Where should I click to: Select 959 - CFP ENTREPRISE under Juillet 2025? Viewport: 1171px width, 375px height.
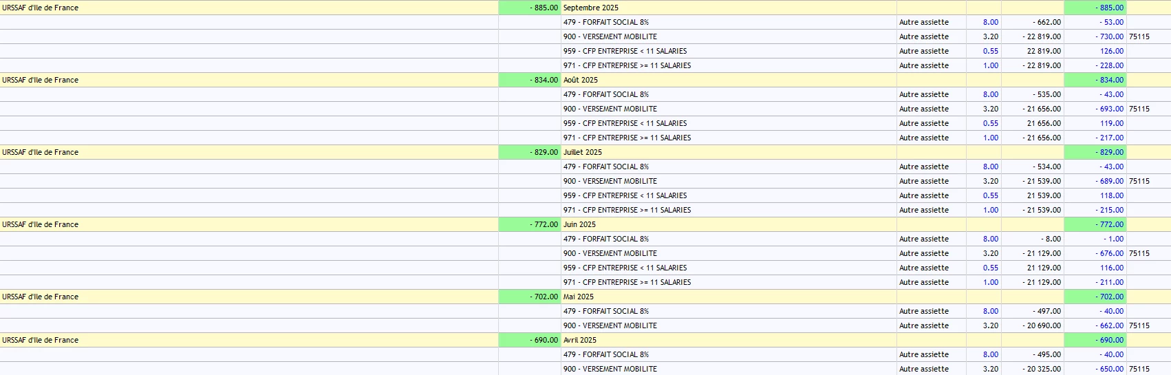click(729, 195)
